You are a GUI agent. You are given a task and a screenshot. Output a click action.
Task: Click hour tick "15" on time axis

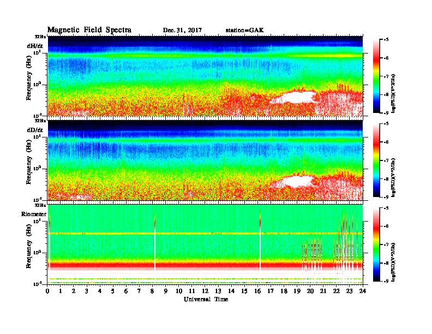coord(244,291)
